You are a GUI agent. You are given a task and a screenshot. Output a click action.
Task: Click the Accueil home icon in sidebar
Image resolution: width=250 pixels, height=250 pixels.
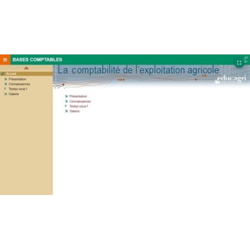click(3, 74)
